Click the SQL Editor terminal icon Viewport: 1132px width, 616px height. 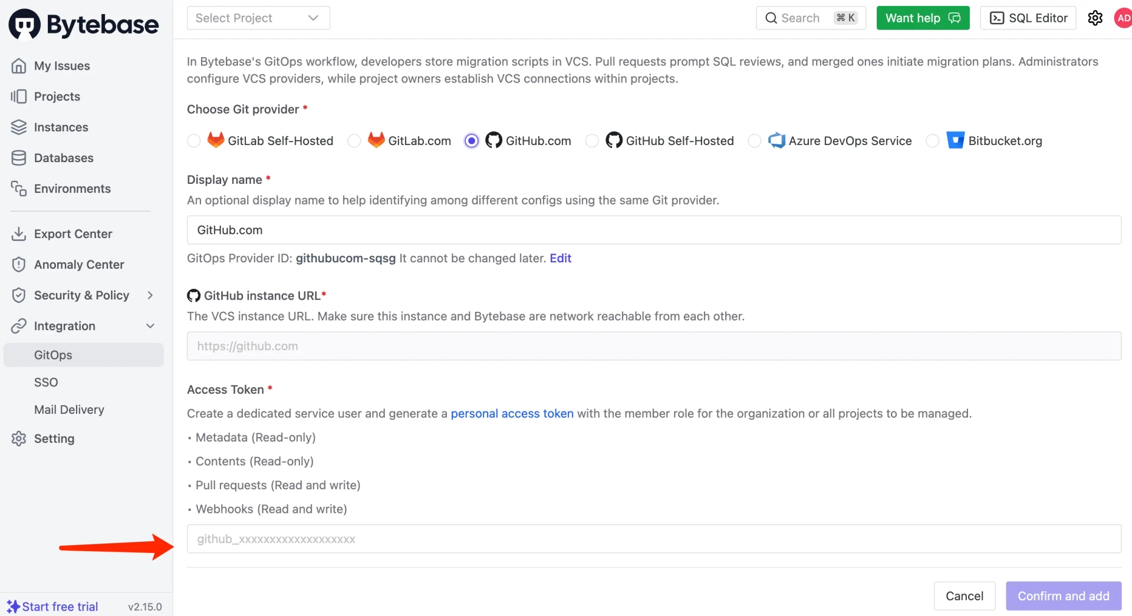[996, 18]
